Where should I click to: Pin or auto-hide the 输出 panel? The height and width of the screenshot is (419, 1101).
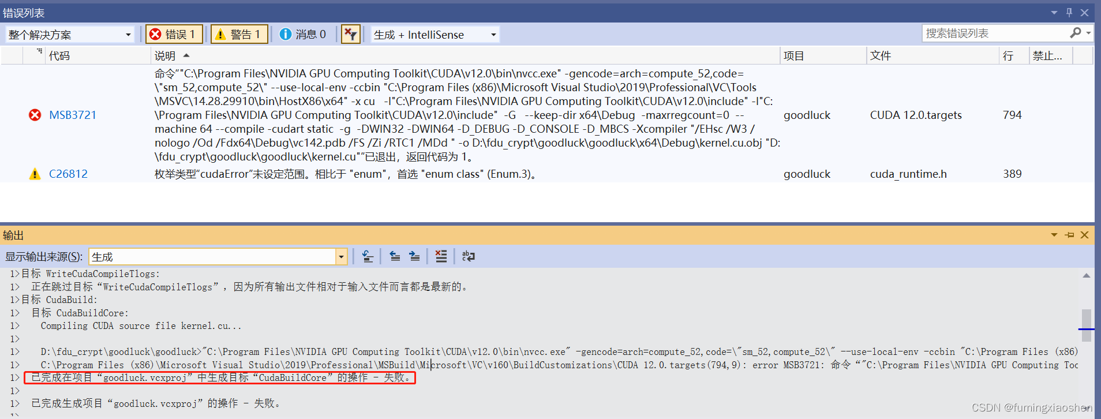tap(1069, 235)
